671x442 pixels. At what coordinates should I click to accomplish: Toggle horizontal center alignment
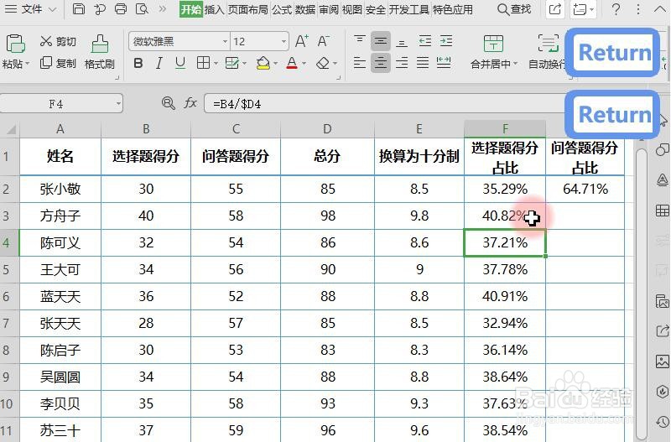pos(381,64)
